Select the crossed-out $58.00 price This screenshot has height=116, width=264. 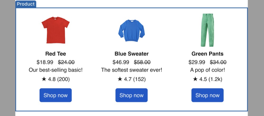[142, 62]
